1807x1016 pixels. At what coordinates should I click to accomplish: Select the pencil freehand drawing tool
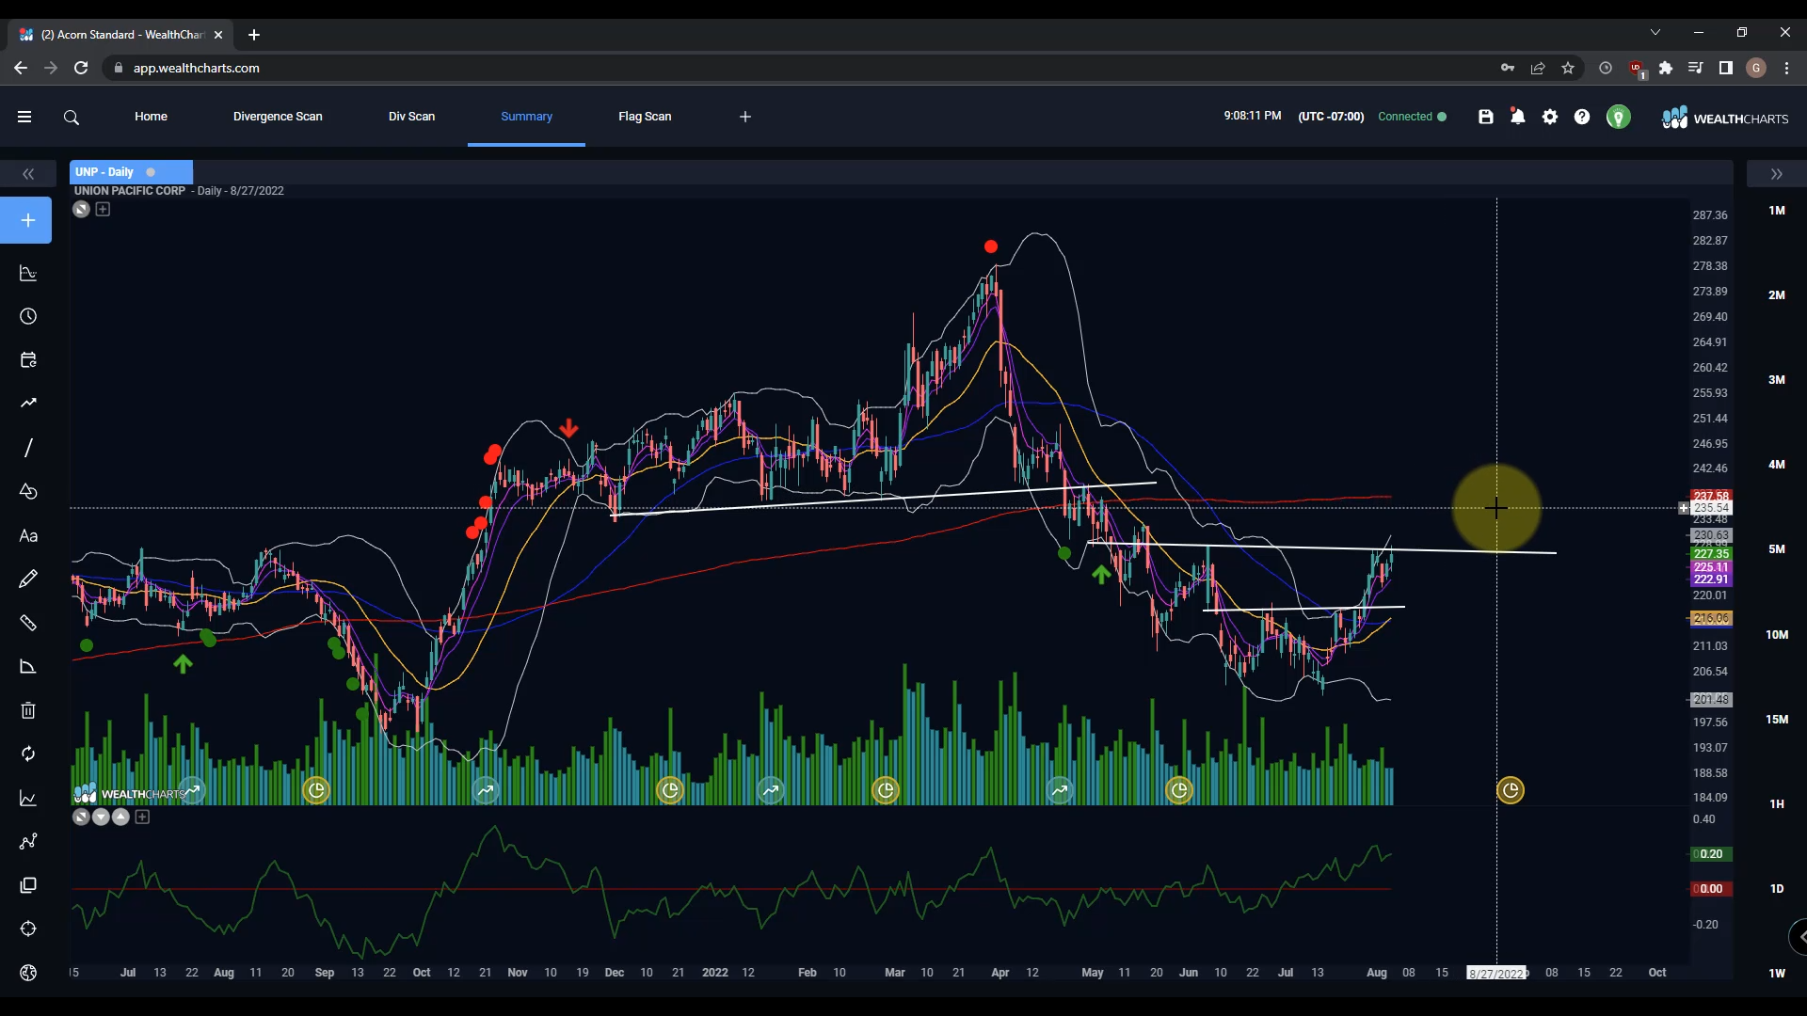28,579
